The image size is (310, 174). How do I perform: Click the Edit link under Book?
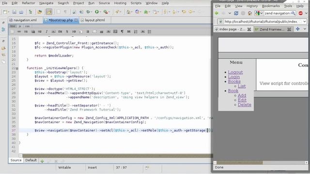click(242, 100)
